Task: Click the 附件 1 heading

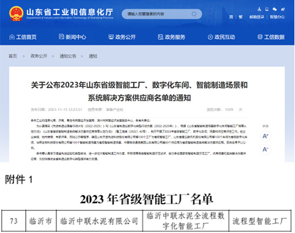Action: click(19, 179)
